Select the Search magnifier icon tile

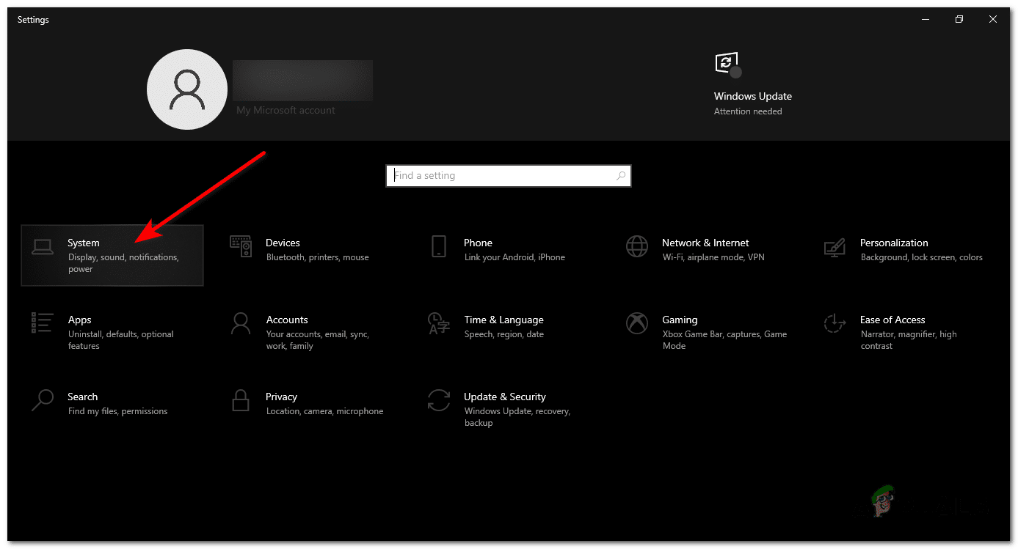[x=42, y=402]
